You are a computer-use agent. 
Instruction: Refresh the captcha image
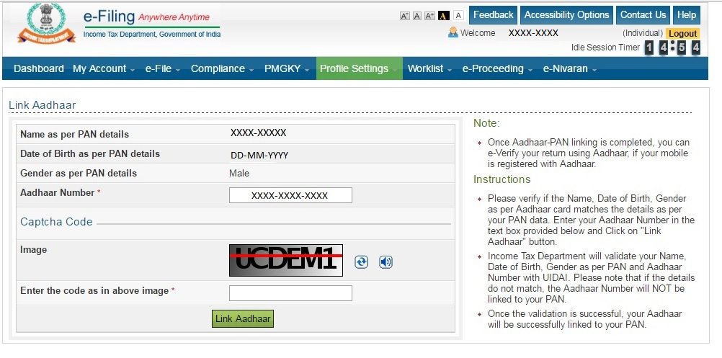361,262
